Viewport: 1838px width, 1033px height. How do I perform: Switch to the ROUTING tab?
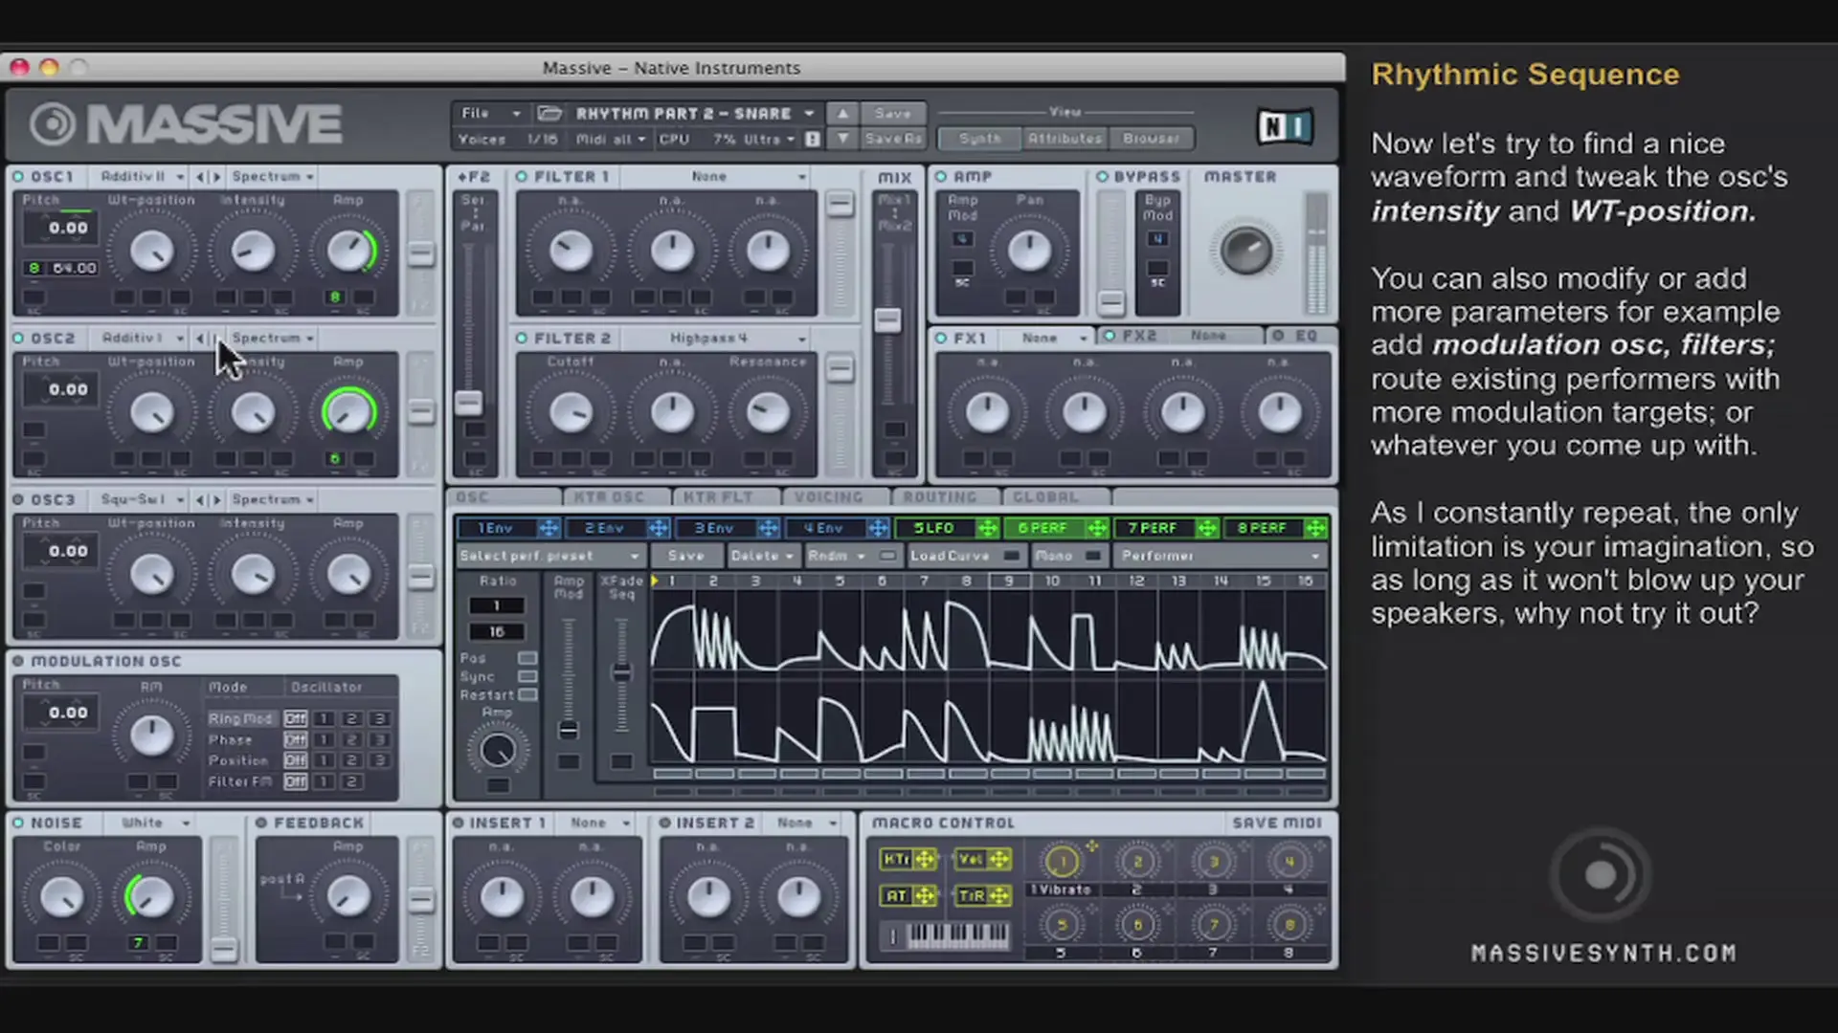940,497
